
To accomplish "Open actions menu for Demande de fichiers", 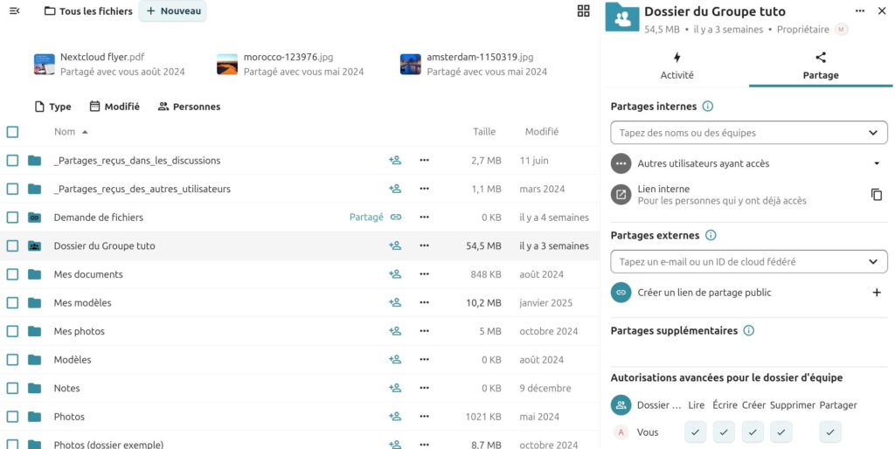I will coord(424,218).
